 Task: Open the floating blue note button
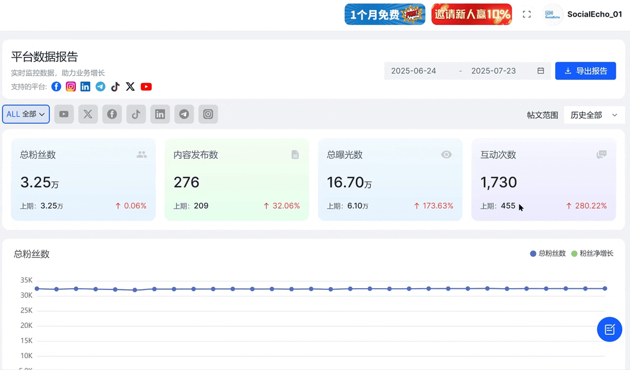click(609, 330)
